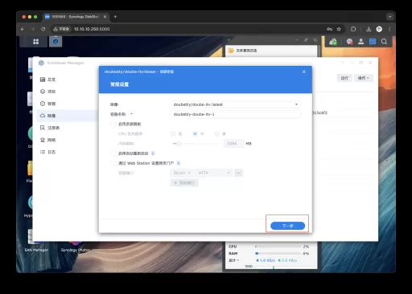Click the blue Next button in dialog
The width and height of the screenshot is (412, 294).
pyautogui.click(x=287, y=226)
